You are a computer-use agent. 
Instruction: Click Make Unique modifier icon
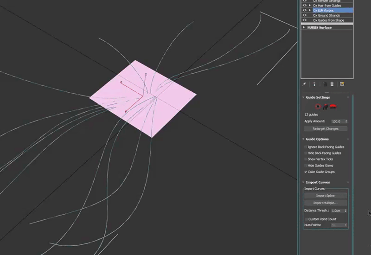325,84
